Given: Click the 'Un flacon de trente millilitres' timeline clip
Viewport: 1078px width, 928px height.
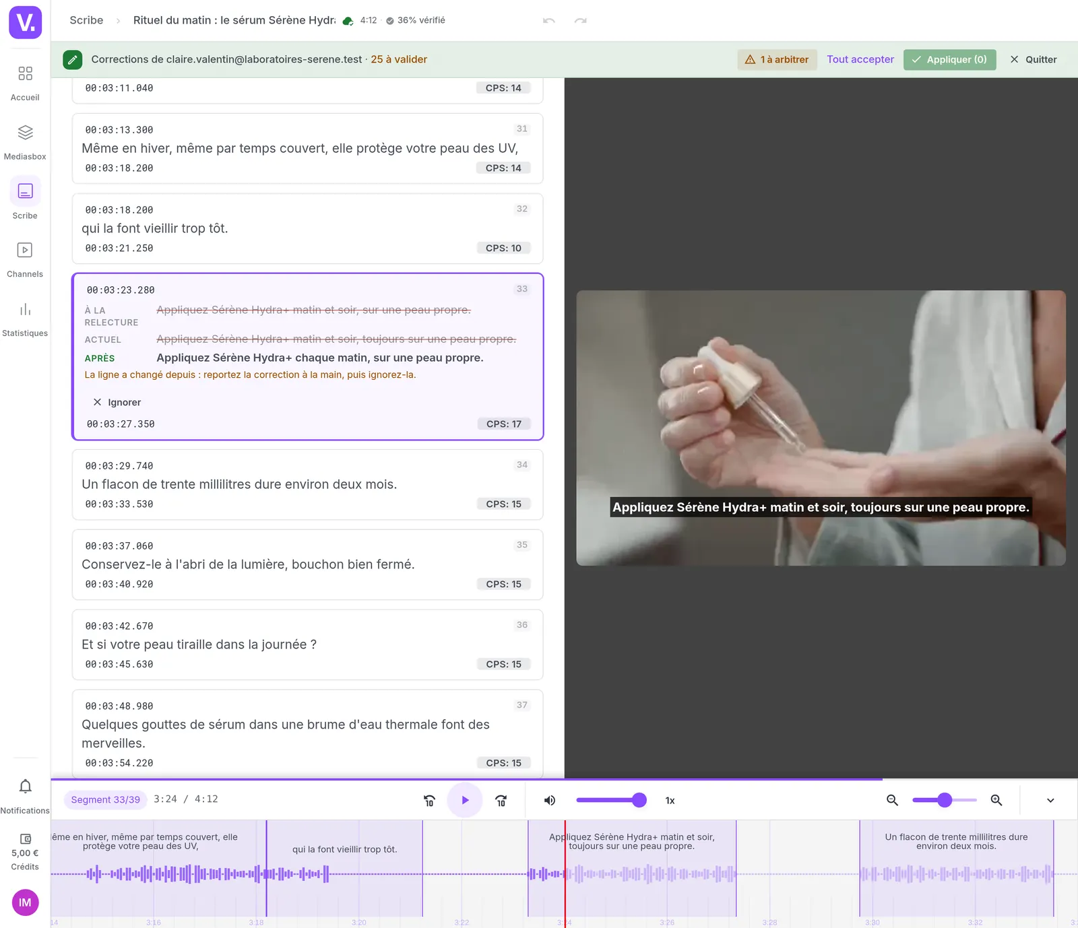Looking at the screenshot, I should click(956, 867).
